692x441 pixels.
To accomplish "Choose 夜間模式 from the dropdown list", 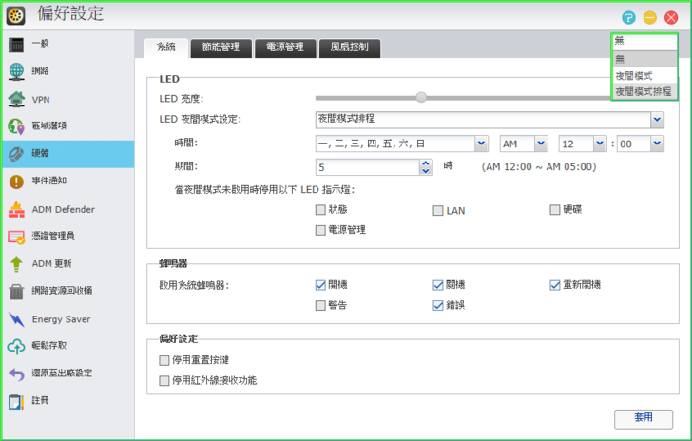I will pyautogui.click(x=634, y=75).
